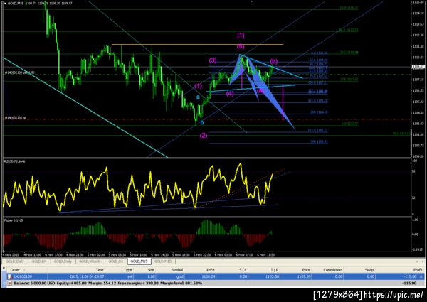
Task: Switch to the GOLD,Weekly chart tab
Action: (x=90, y=261)
